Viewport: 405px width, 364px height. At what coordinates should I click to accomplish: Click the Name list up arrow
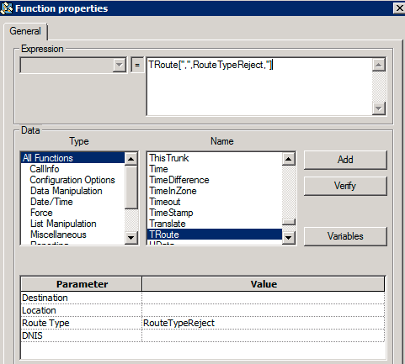(x=288, y=159)
